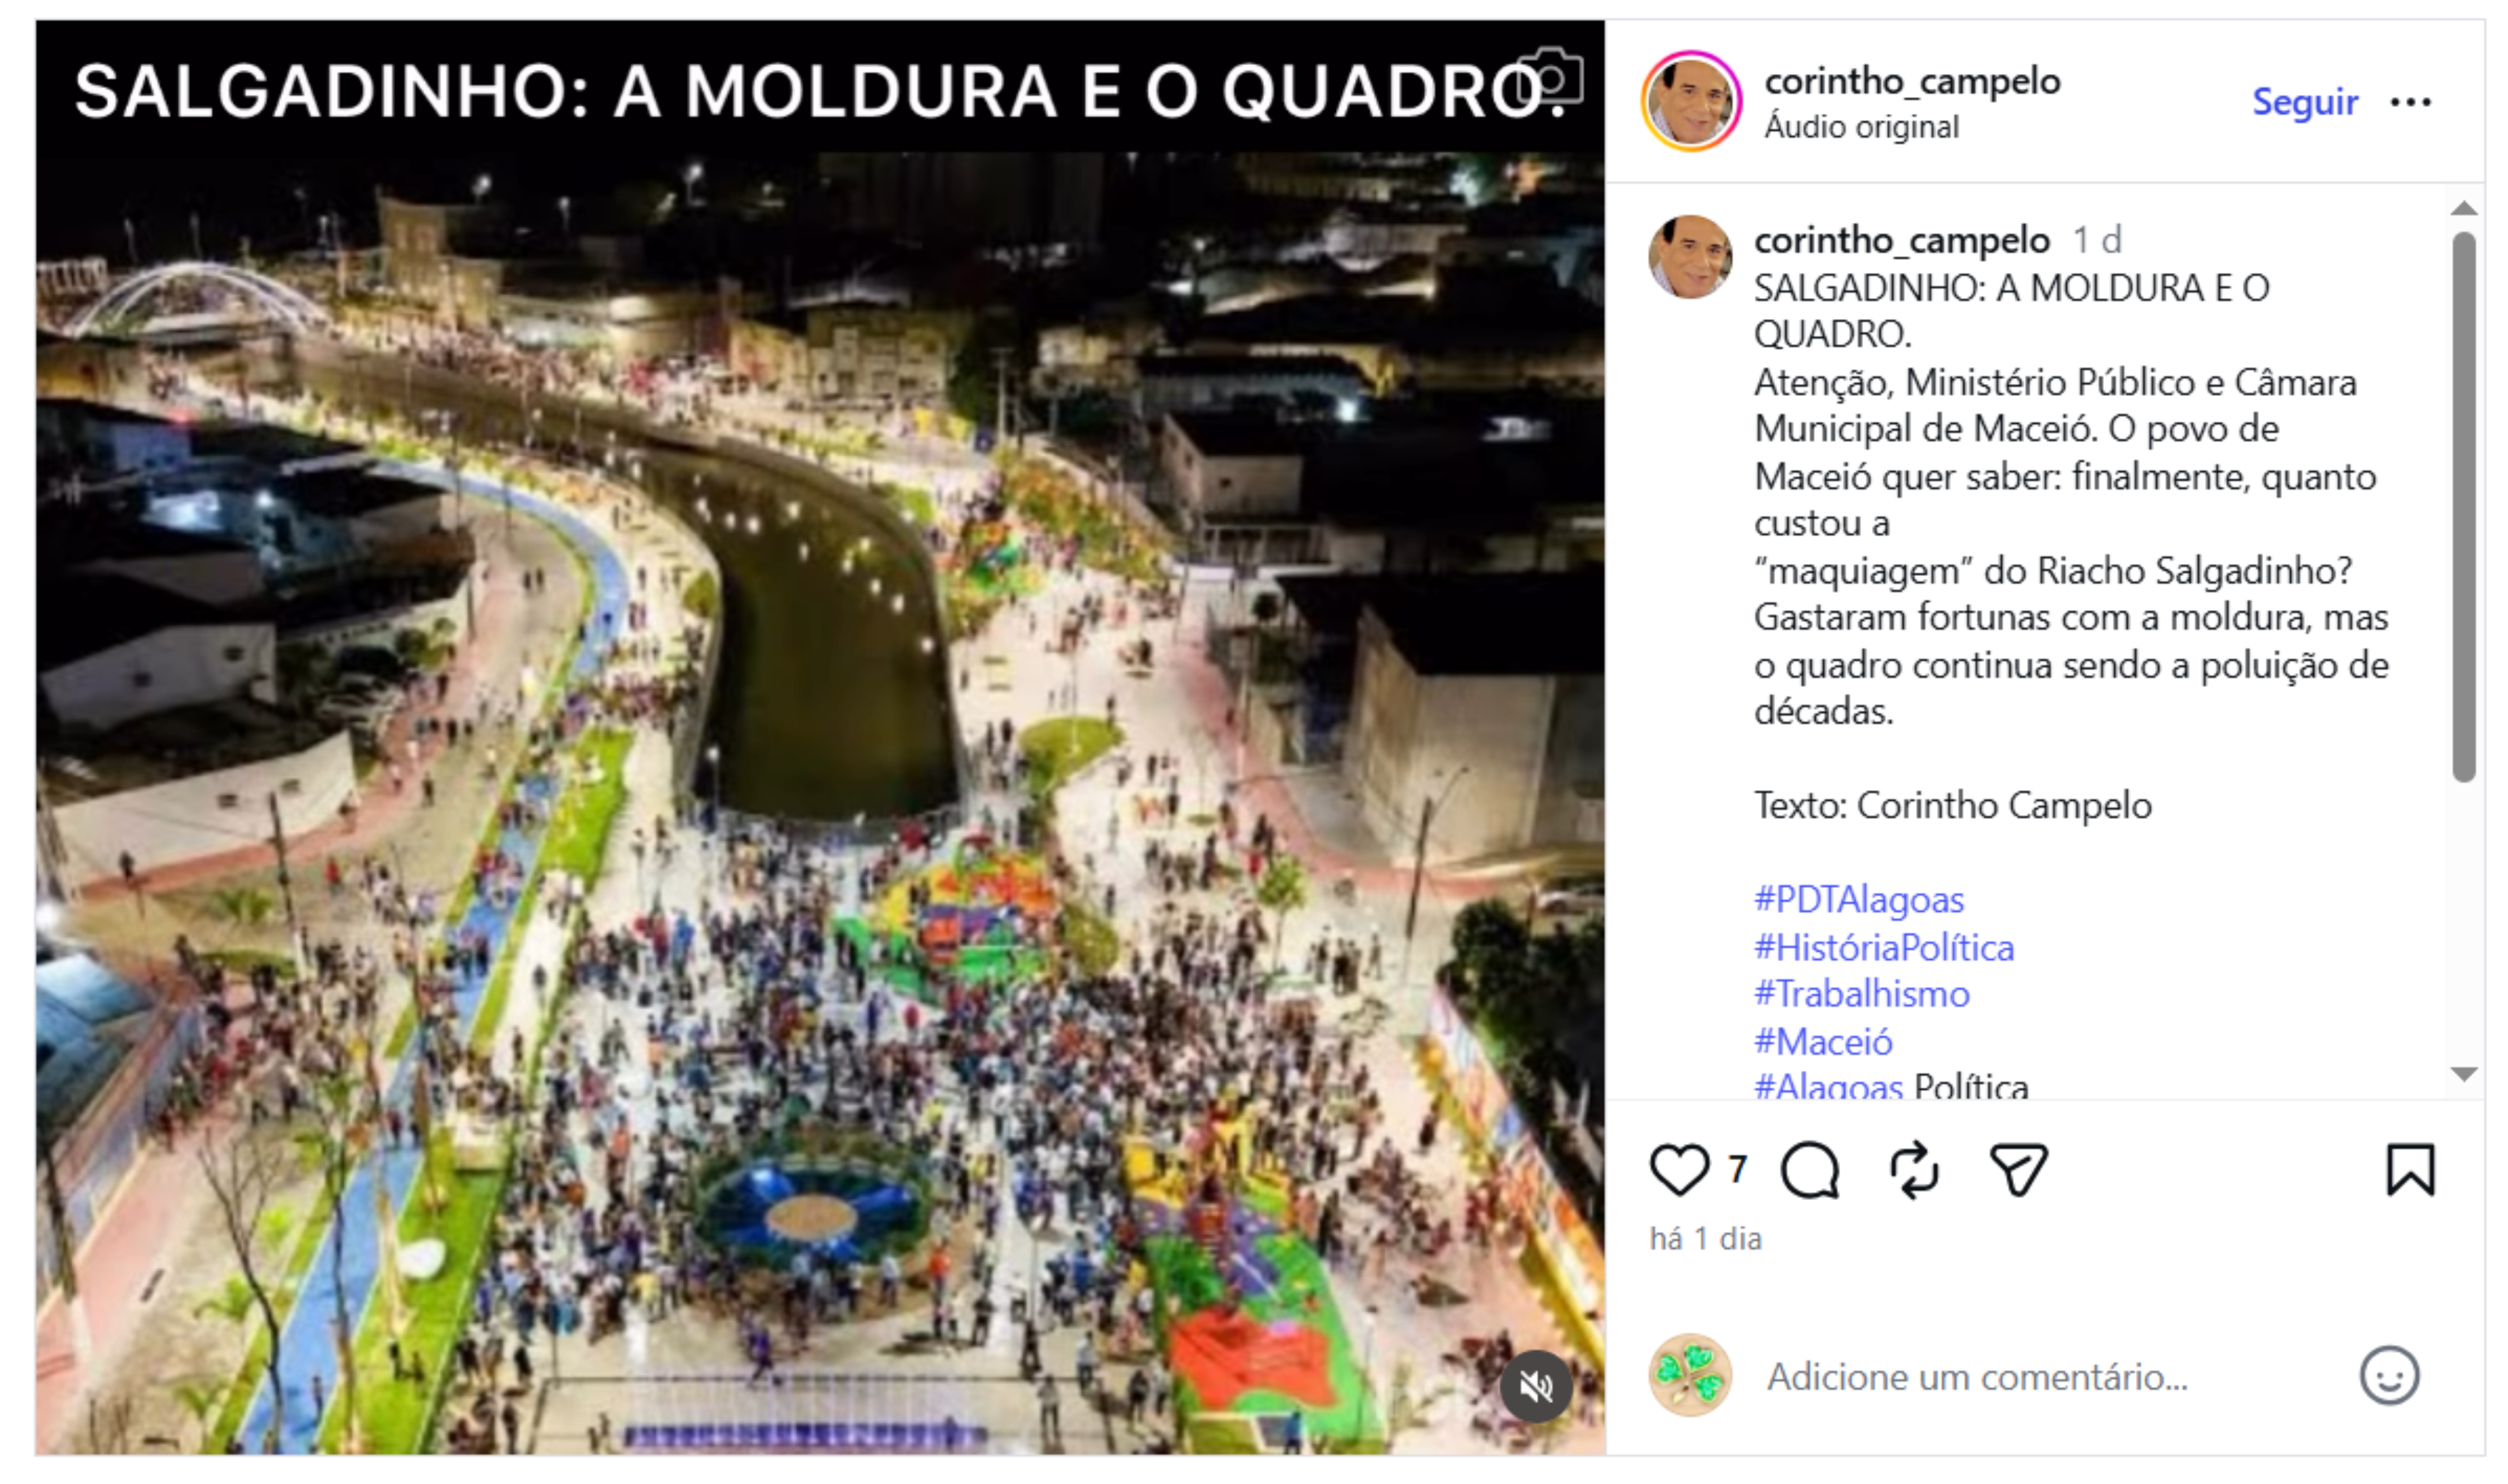Open the three-dot more options menu

pyautogui.click(x=2410, y=102)
